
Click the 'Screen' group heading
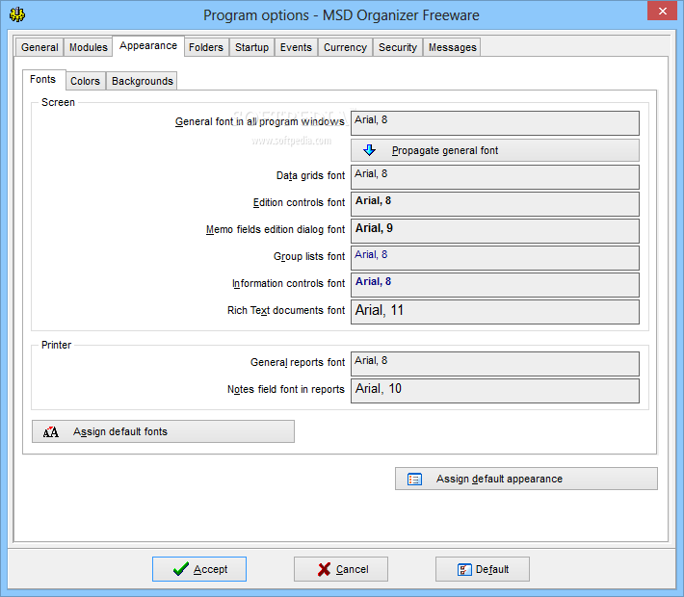[58, 102]
